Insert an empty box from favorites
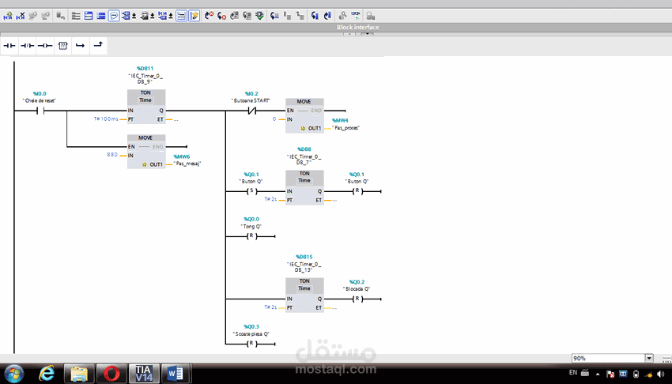The width and height of the screenshot is (672, 384). tap(63, 45)
